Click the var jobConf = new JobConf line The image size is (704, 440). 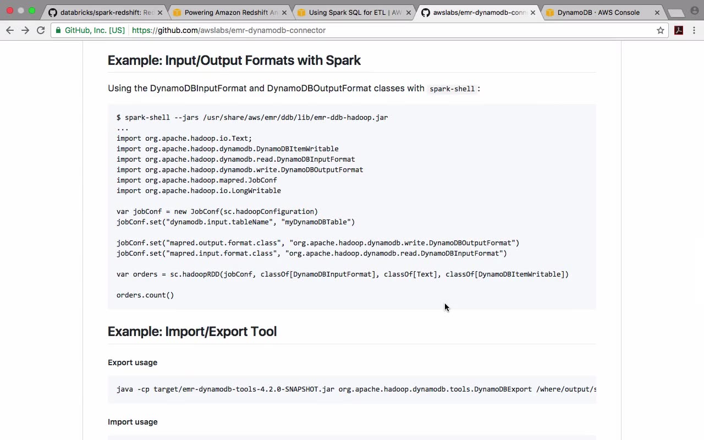coord(217,211)
